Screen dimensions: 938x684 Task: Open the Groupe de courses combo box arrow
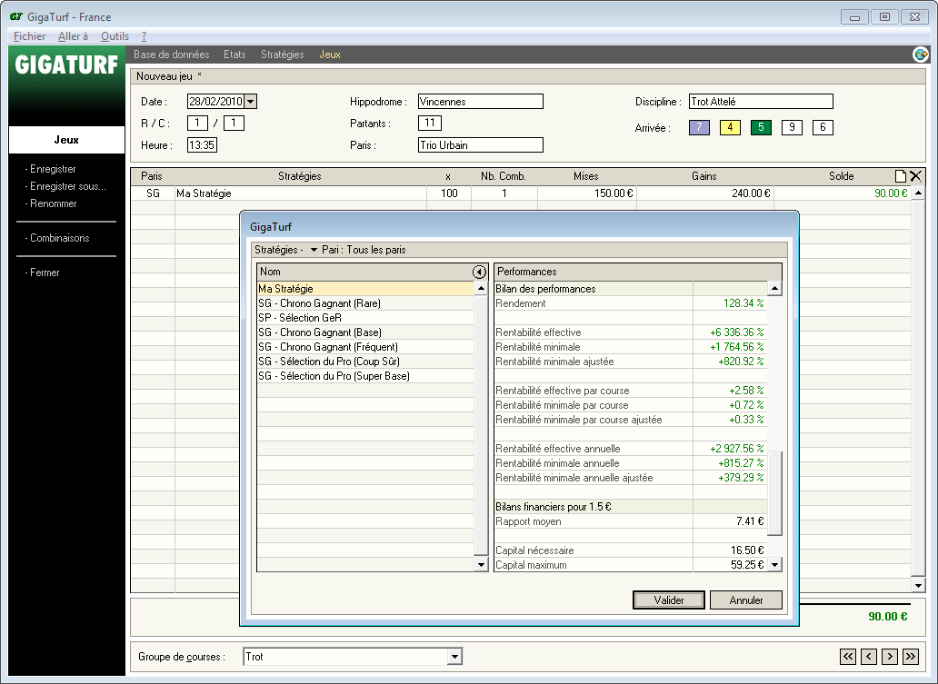(x=454, y=657)
